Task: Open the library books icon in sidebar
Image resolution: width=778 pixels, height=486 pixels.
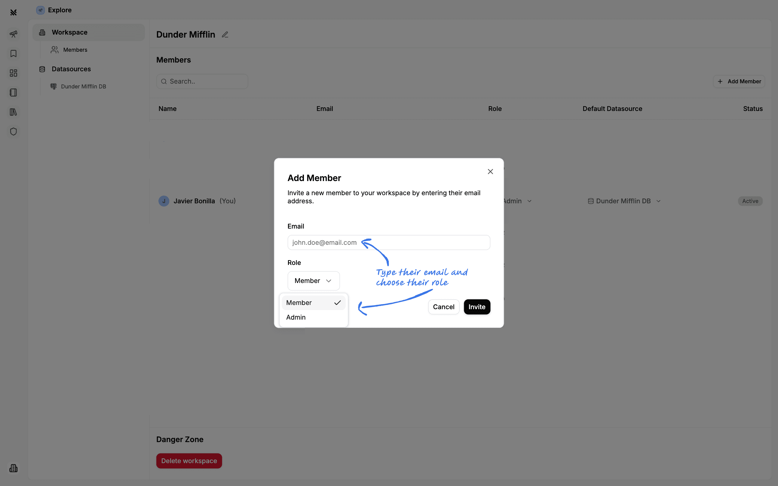Action: (x=13, y=112)
